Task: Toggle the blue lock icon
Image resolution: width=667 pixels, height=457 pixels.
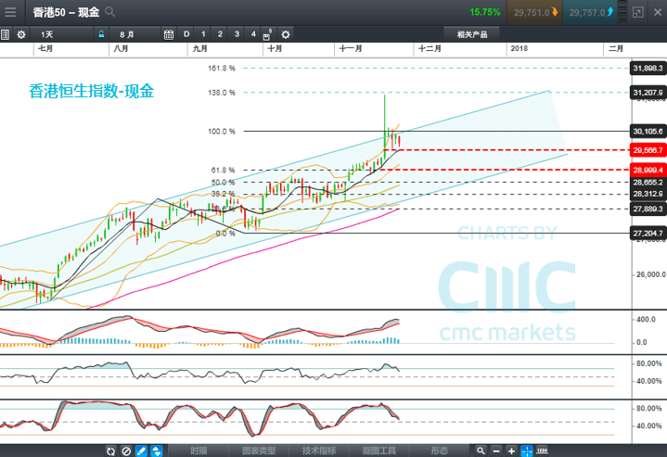Action: pos(101,34)
